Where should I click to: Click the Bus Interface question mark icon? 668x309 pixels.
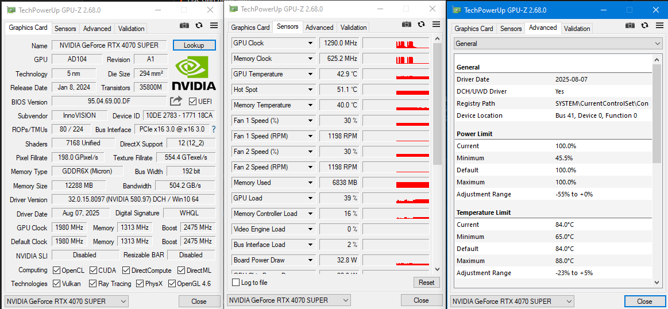214,129
